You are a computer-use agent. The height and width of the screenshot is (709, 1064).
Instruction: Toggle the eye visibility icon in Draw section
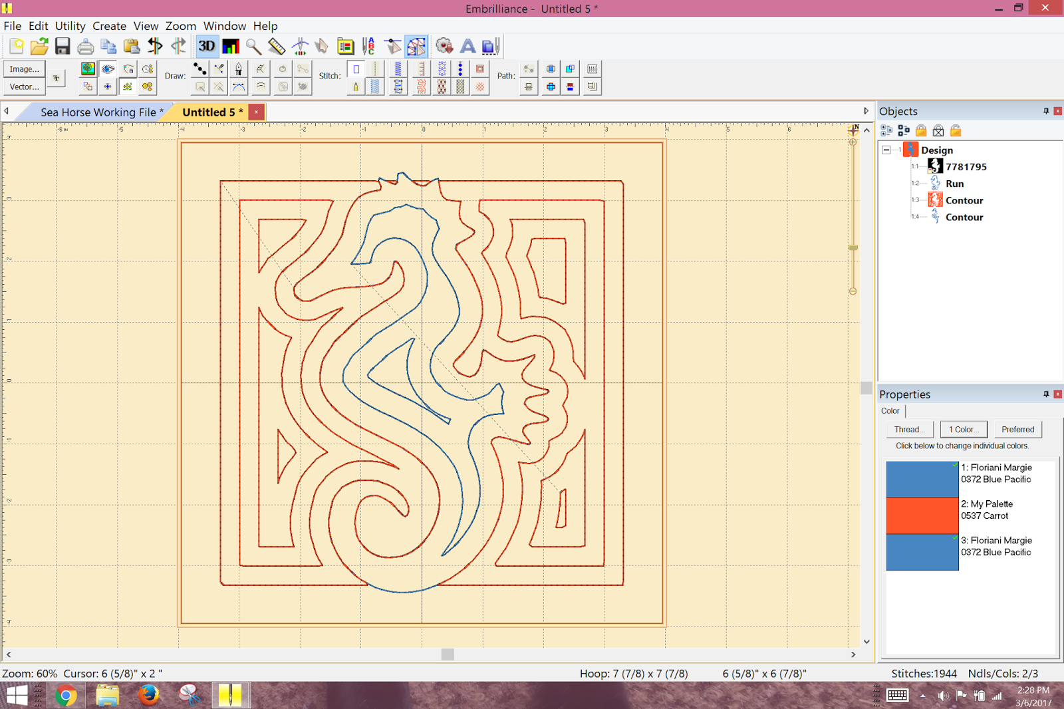pos(107,69)
